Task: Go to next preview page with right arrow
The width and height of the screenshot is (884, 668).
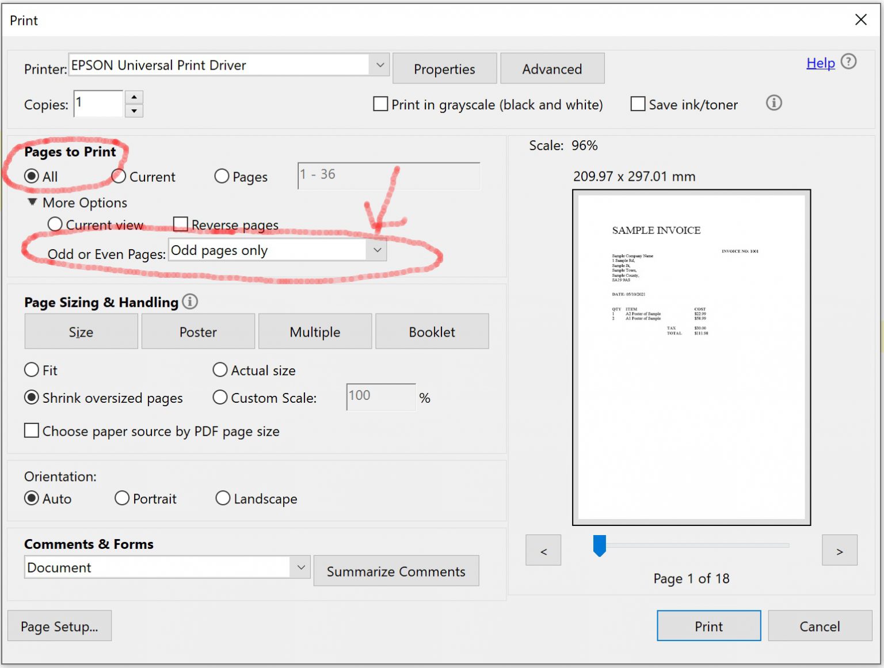Action: pos(840,549)
